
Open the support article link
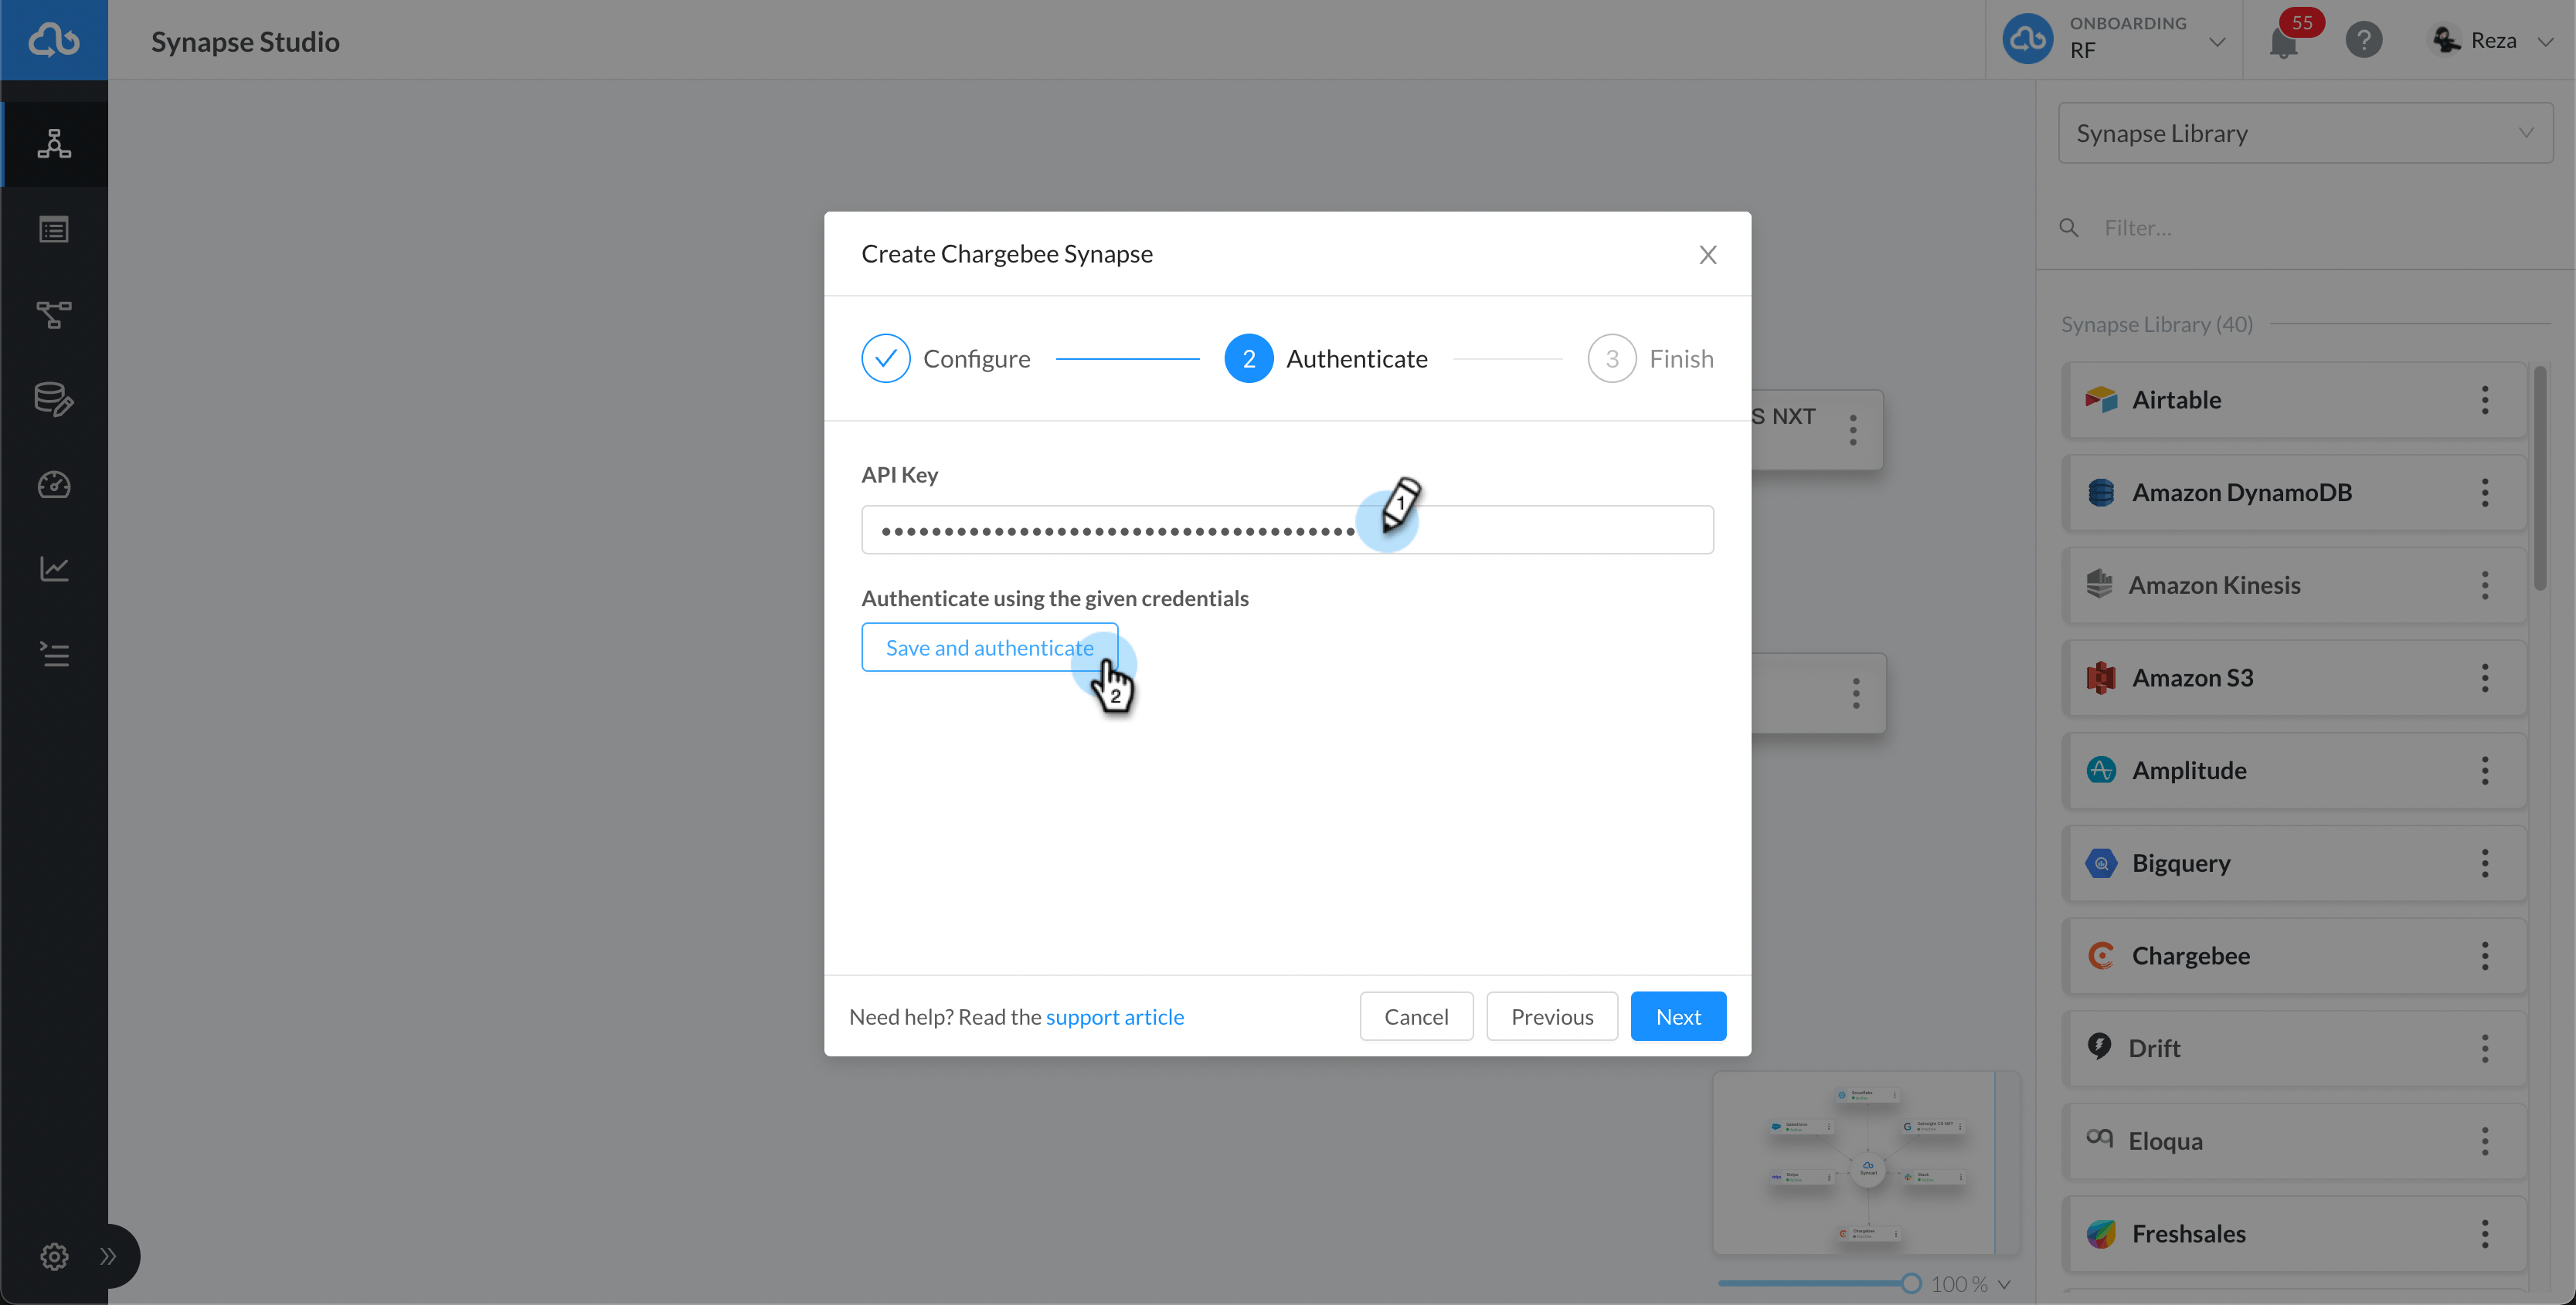(x=1115, y=1017)
